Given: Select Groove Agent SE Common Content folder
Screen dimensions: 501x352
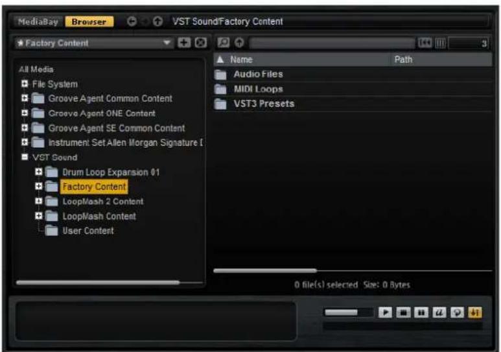Looking at the screenshot, I should (x=117, y=128).
